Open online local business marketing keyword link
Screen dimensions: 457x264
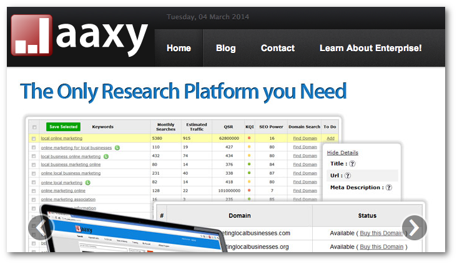71,174
